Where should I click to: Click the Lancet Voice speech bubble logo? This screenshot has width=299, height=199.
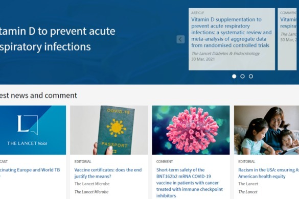[28, 125]
